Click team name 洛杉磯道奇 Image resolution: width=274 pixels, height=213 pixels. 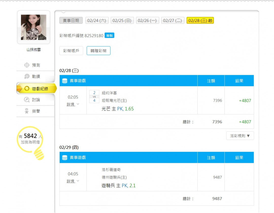pyautogui.click(x=111, y=170)
